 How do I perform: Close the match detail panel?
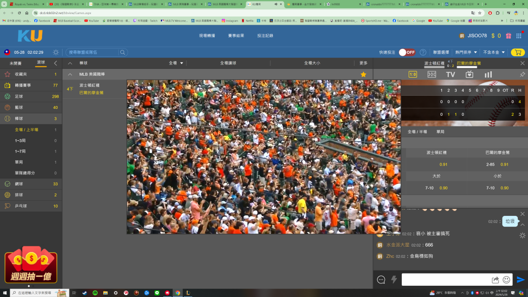pyautogui.click(x=522, y=63)
